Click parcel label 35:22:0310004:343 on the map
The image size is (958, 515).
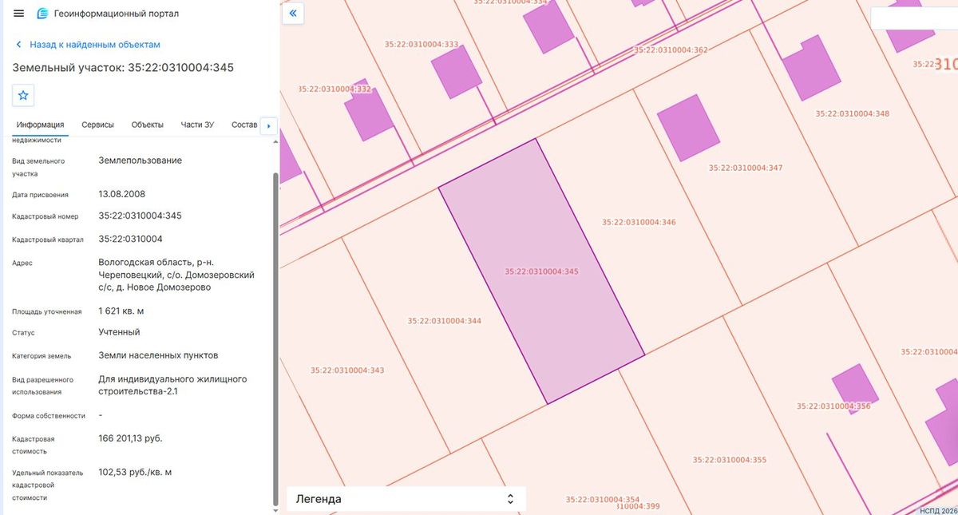(x=347, y=370)
